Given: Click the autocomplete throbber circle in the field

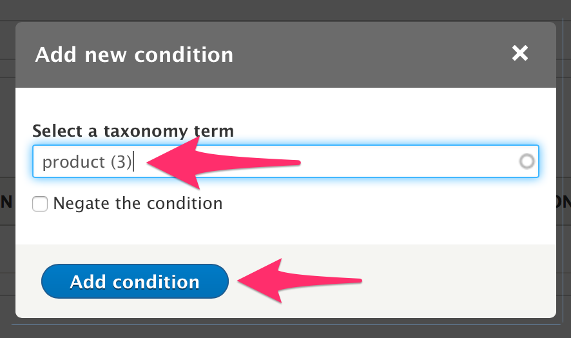Looking at the screenshot, I should (x=527, y=161).
